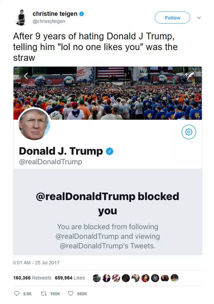Viewport: 214px width, 304px height.
Task: Click the last liker avatar in the row
Action: click(175, 278)
